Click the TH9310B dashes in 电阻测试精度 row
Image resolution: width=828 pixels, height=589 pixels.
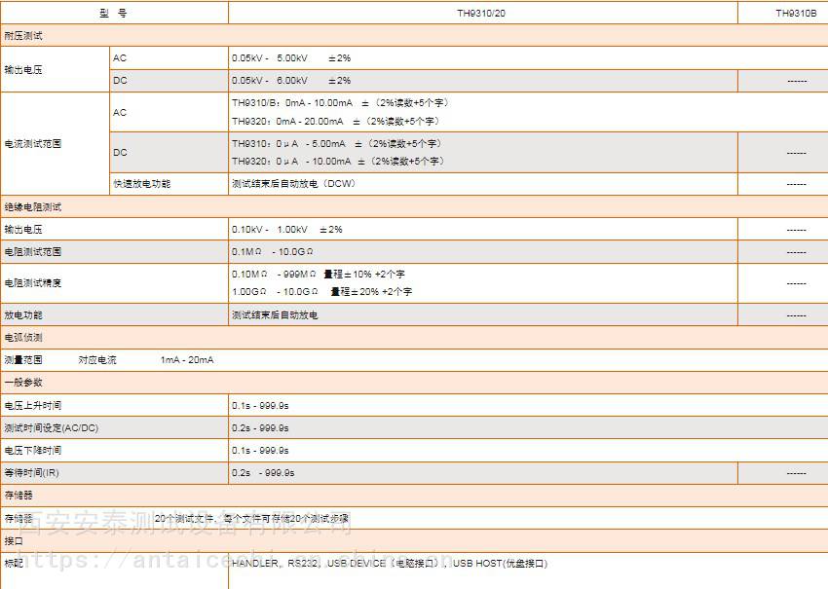[796, 283]
